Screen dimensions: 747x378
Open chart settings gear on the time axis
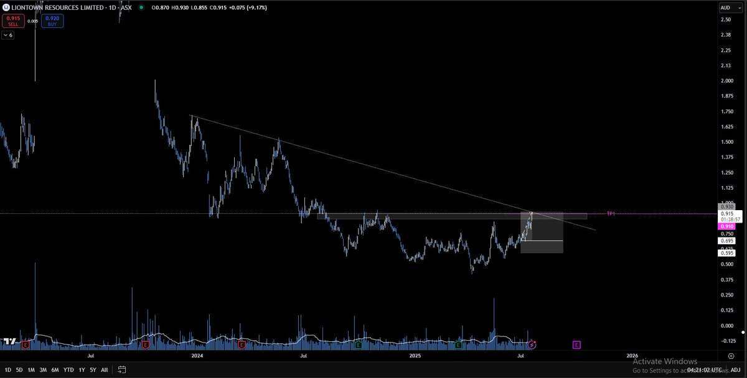coord(731,356)
